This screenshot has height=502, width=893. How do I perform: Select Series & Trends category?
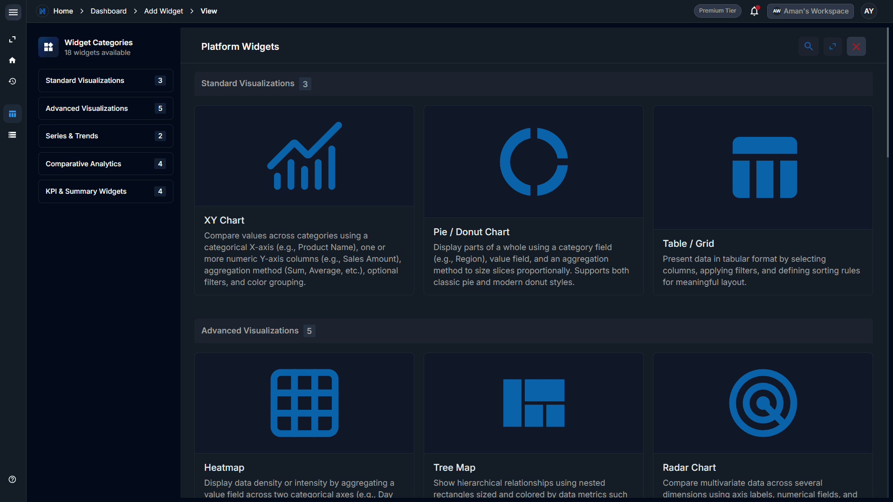point(106,136)
